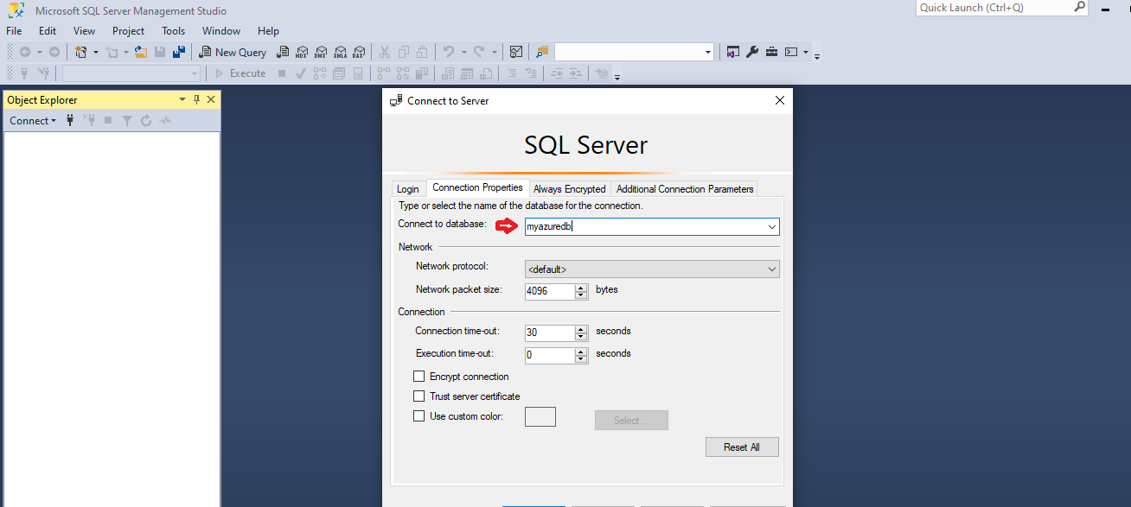This screenshot has width=1131, height=507.
Task: Click the Execute query button
Action: coord(240,73)
